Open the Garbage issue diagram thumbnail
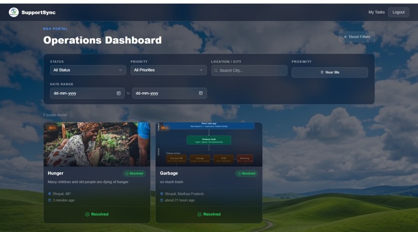418x232 pixels. (x=209, y=144)
